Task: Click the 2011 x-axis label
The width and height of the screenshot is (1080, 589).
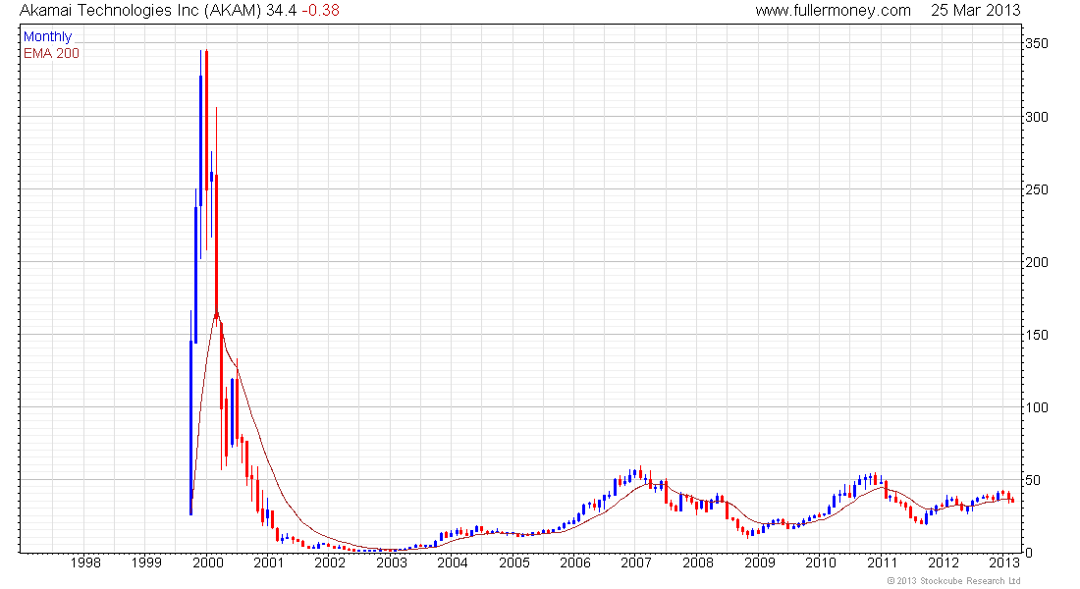Action: [882, 562]
